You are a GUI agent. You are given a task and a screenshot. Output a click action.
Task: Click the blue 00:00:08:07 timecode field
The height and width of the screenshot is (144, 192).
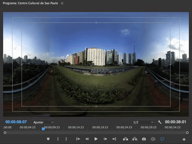pyautogui.click(x=16, y=122)
